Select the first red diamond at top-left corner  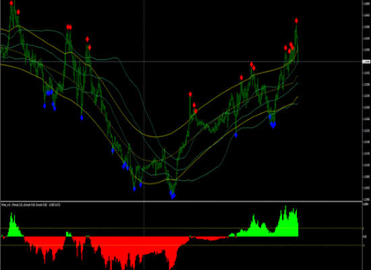pos(11,3)
